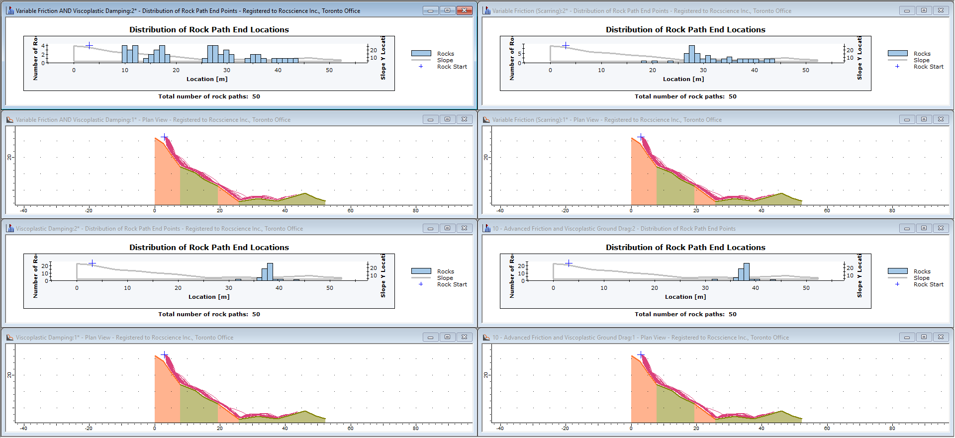Maximize the Advanced Friction Ground Drag:1 Plan View window
This screenshot has width=955, height=438.
[x=924, y=337]
